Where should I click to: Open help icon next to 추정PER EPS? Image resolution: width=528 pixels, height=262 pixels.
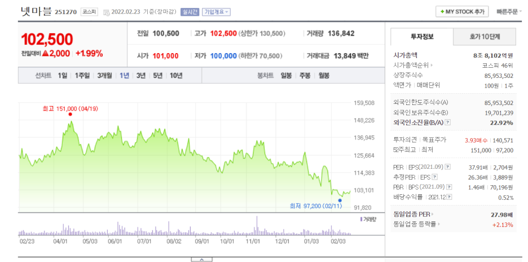(435, 177)
